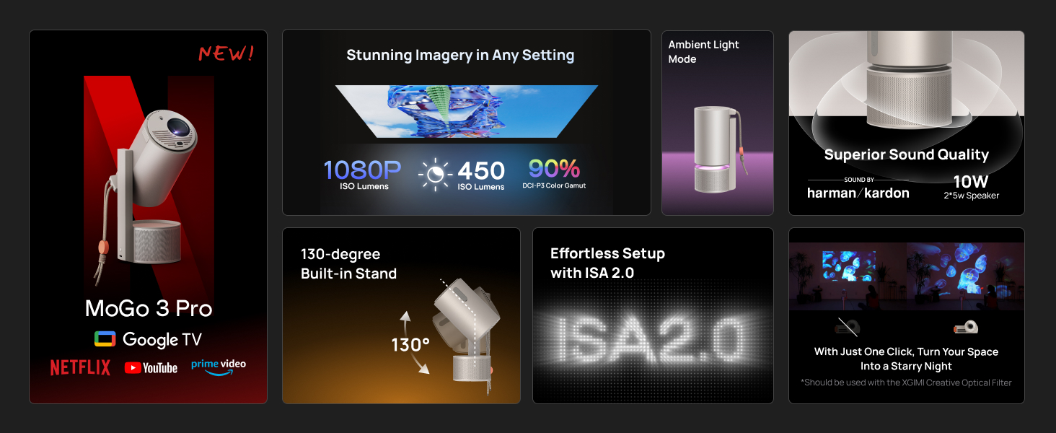The width and height of the screenshot is (1056, 433).
Task: Click the 10W speaker spec text
Action: point(970,182)
